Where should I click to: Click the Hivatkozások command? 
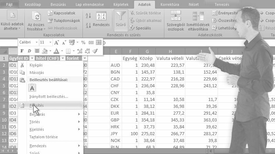[63, 28]
